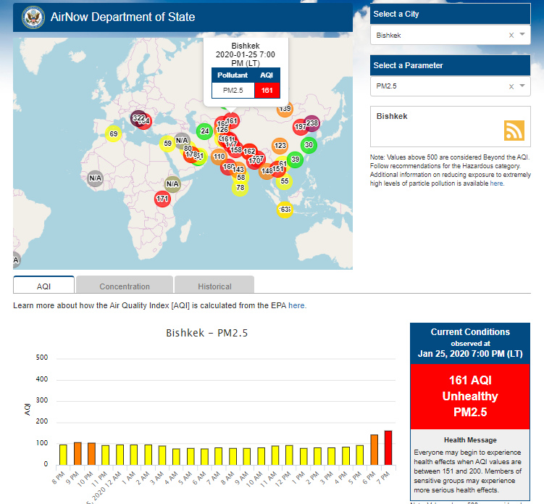
Task: Select the AQI tab
Action: [x=43, y=286]
